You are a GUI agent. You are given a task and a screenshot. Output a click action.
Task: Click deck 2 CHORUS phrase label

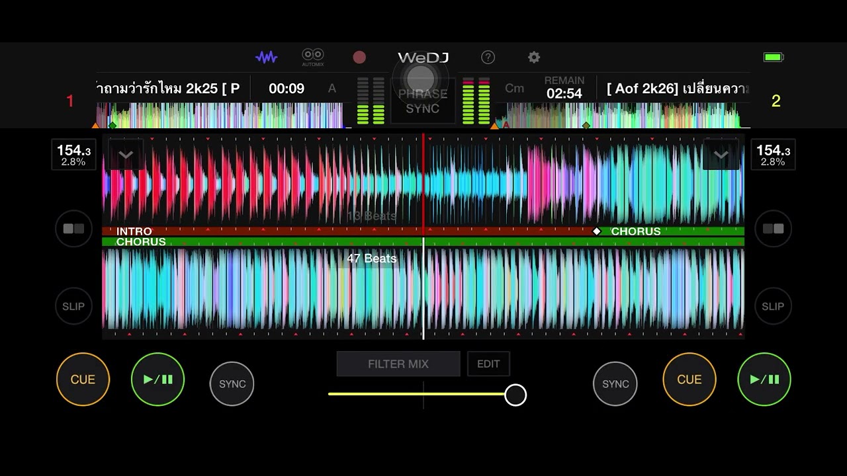[x=141, y=242]
